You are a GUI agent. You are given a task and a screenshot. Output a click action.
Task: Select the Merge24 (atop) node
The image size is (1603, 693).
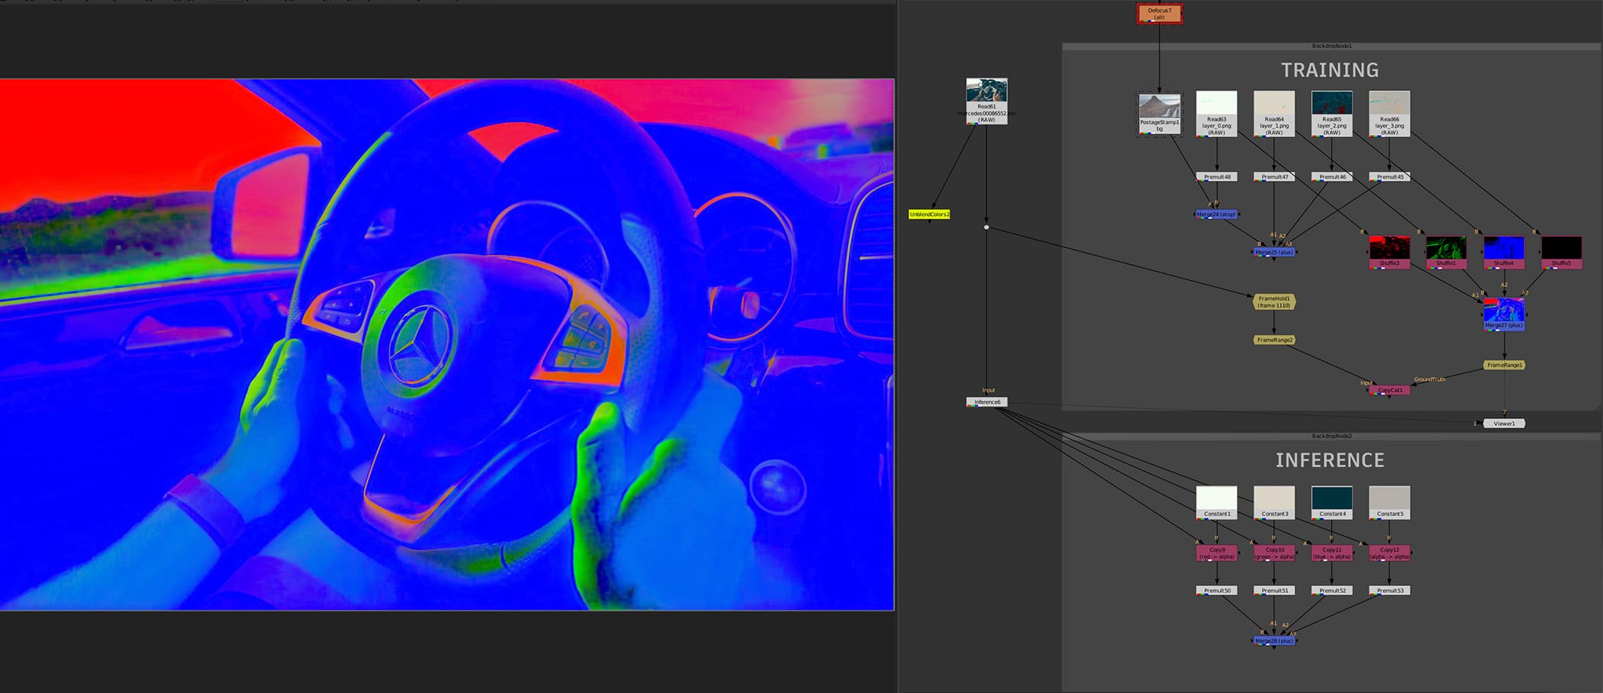click(x=1216, y=214)
